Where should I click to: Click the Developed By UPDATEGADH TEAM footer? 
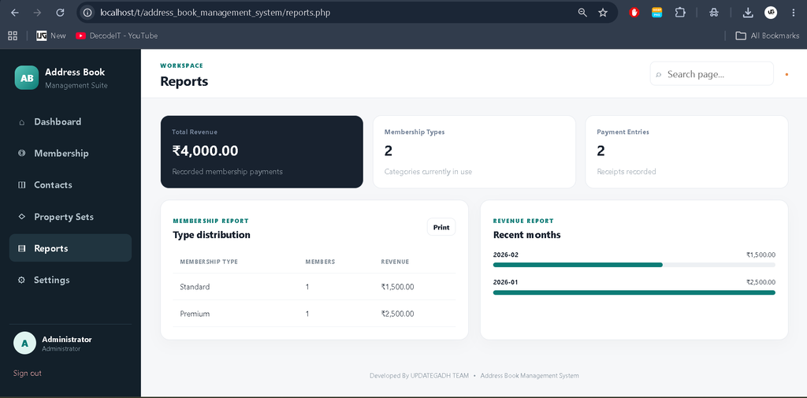(x=419, y=376)
